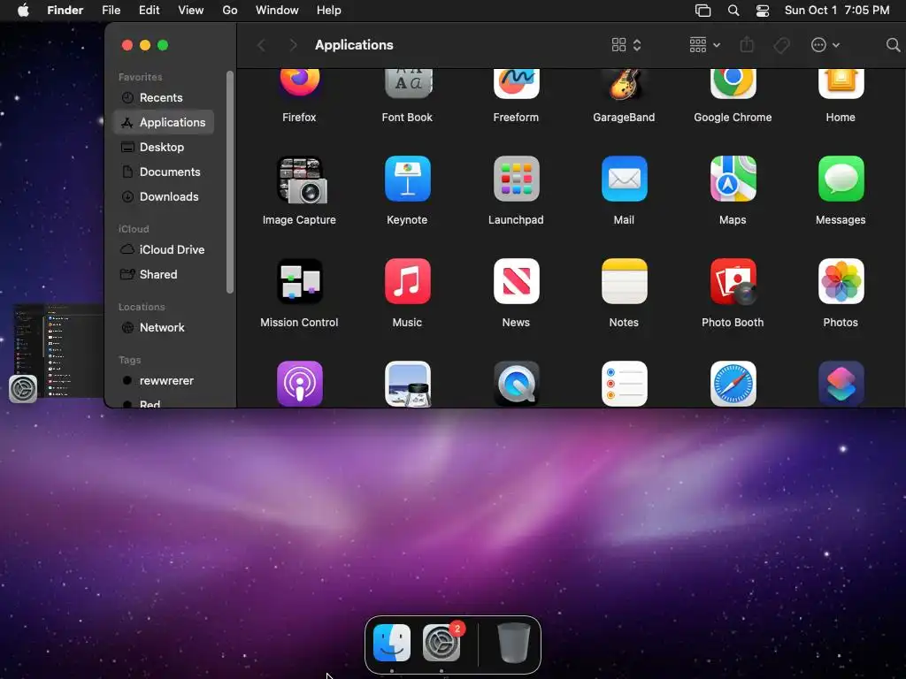Click the Finder icon in the Dock
The width and height of the screenshot is (906, 679).
(x=392, y=643)
